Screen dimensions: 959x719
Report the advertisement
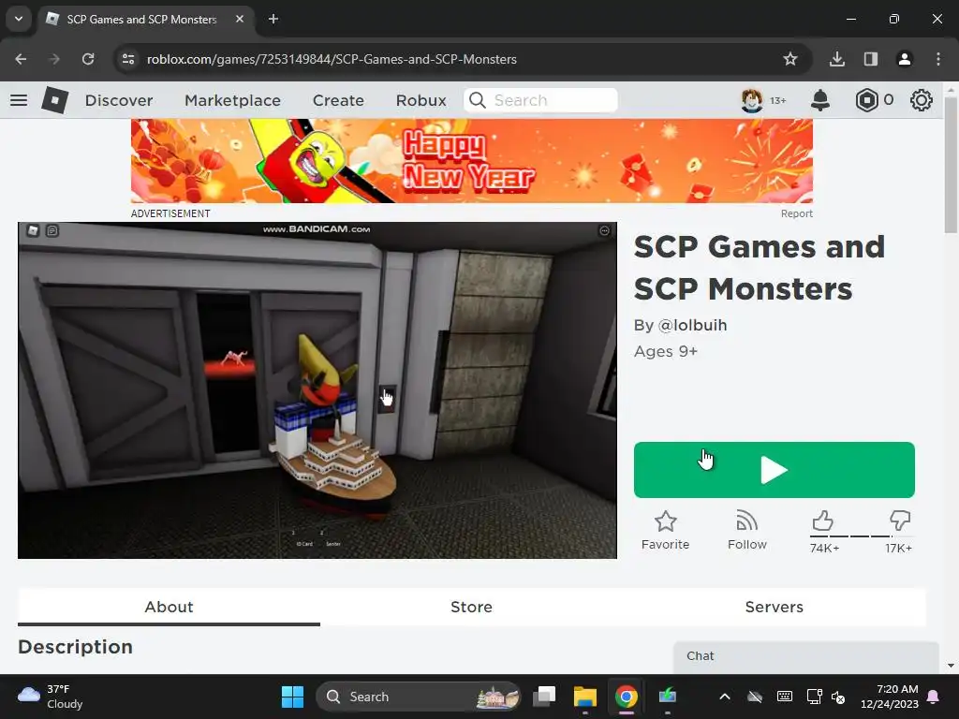[x=796, y=213]
